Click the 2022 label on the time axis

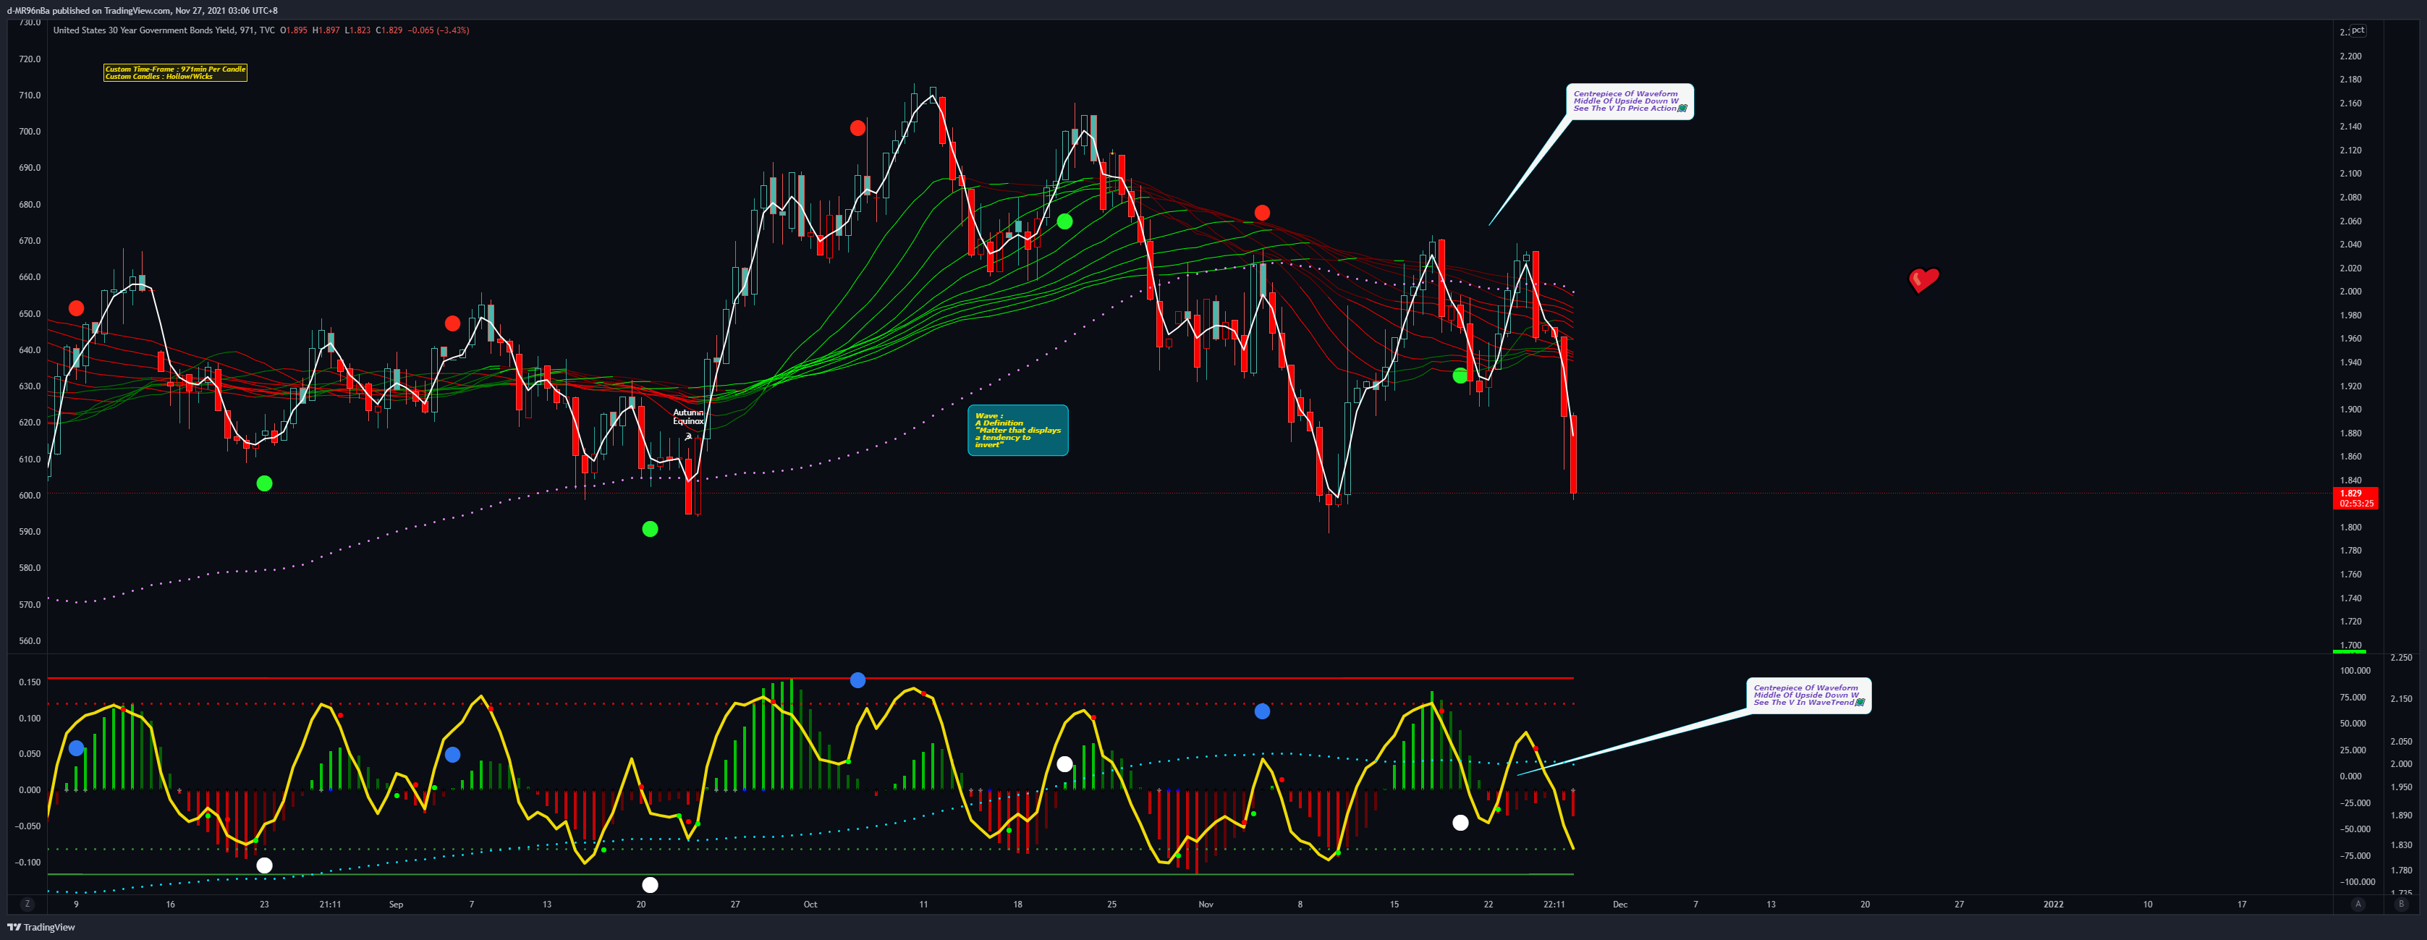pos(2053,905)
